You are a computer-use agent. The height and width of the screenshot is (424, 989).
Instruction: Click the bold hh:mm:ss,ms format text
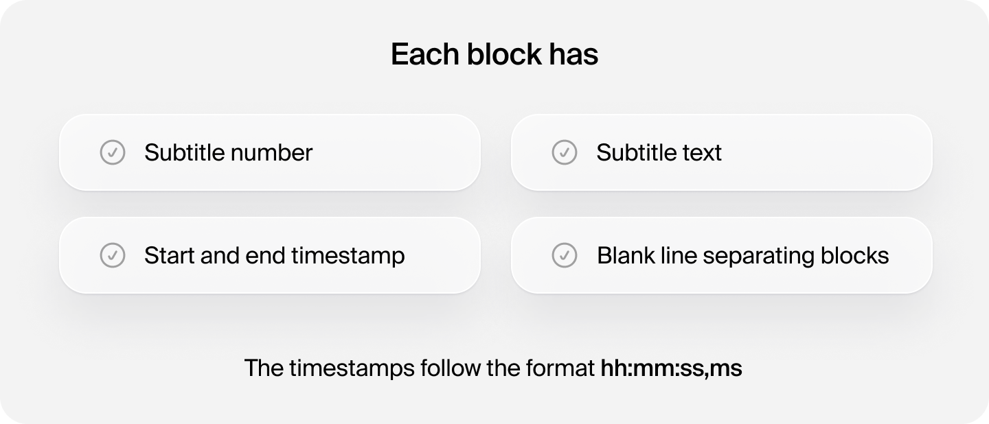[672, 368]
